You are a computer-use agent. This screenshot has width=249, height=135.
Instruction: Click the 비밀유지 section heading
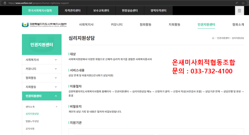(x=76, y=107)
